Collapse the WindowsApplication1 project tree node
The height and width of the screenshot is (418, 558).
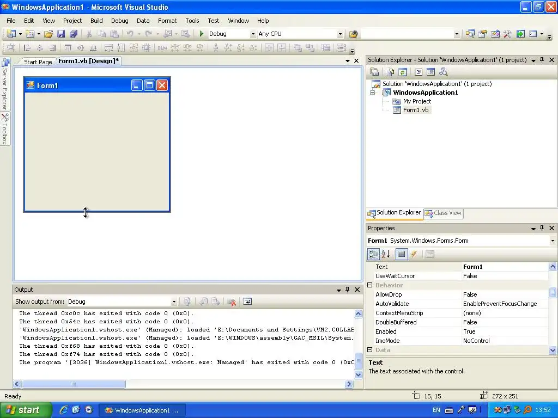pos(373,93)
